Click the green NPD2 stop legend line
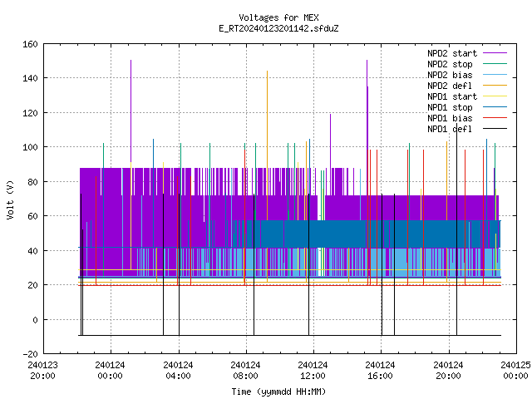 coord(495,63)
